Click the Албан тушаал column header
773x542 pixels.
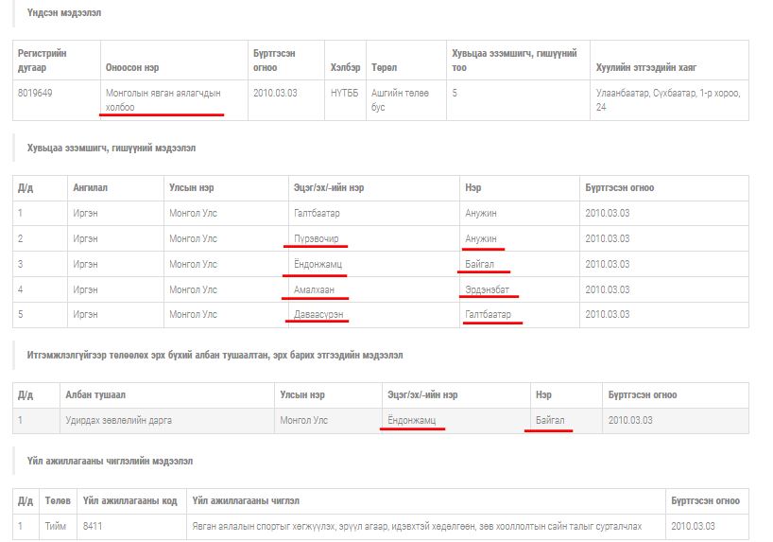pyautogui.click(x=94, y=394)
